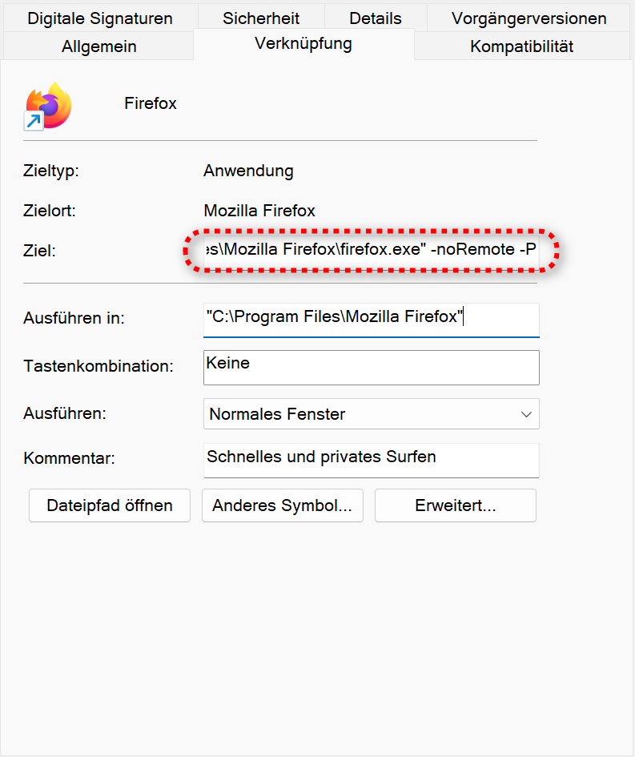Open the Sicherheit tab

pos(261,18)
